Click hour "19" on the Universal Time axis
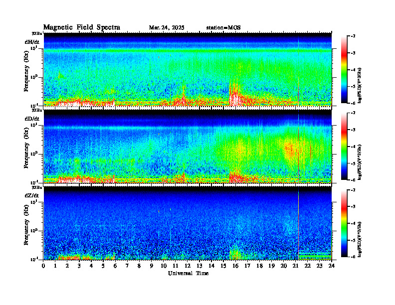395x305 pixels. click(x=271, y=266)
